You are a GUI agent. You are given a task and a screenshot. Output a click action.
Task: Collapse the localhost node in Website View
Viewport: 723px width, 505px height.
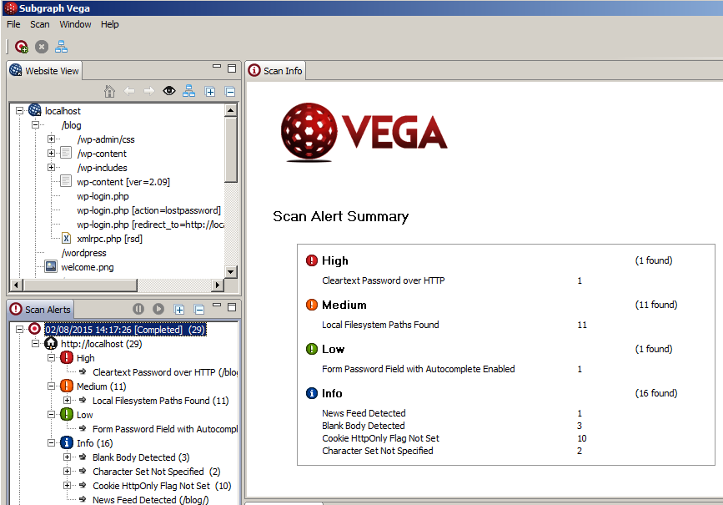click(19, 110)
